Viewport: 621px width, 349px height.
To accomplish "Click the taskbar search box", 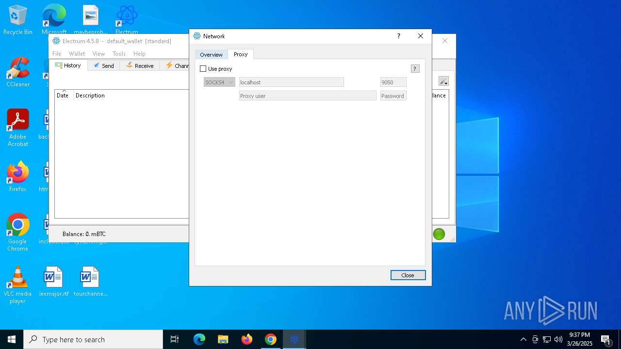I will [93, 339].
